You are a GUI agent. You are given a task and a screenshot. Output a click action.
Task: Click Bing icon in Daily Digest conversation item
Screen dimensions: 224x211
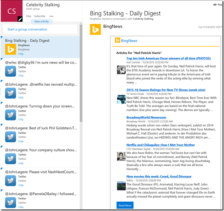pyautogui.click(x=11, y=49)
